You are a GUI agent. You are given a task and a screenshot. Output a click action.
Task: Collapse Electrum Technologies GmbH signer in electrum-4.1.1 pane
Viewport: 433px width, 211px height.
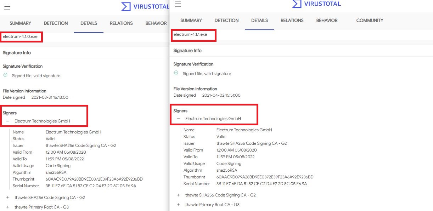click(179, 119)
